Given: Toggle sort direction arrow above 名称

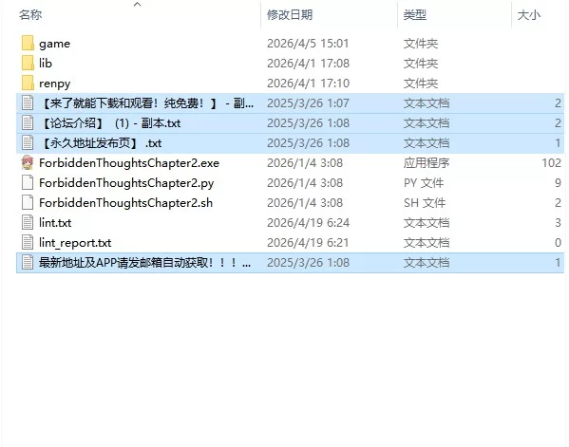Looking at the screenshot, I should (137, 5).
